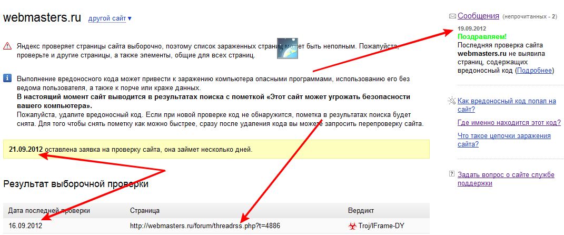This screenshot has height=235, width=564.
Task: Open the 'другой сайт' site dropdown
Action: pos(107,18)
